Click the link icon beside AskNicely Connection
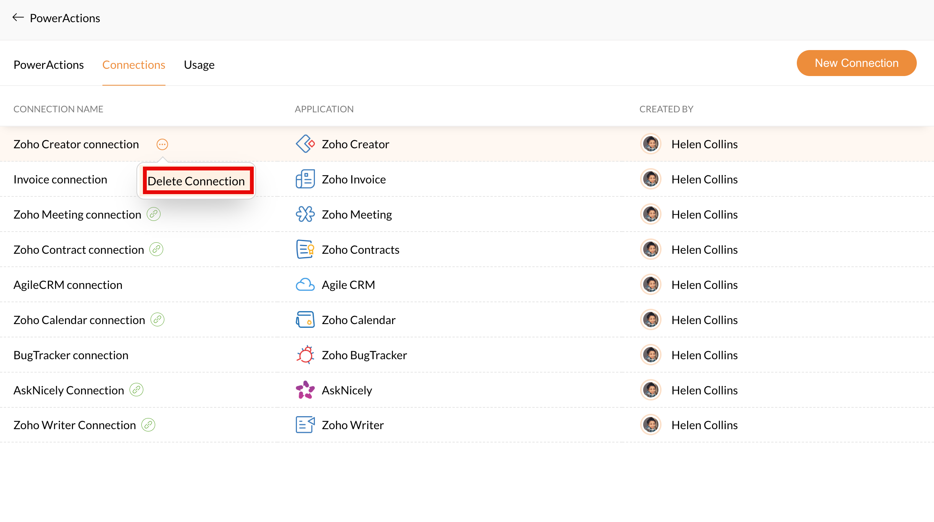This screenshot has width=934, height=522. (136, 390)
